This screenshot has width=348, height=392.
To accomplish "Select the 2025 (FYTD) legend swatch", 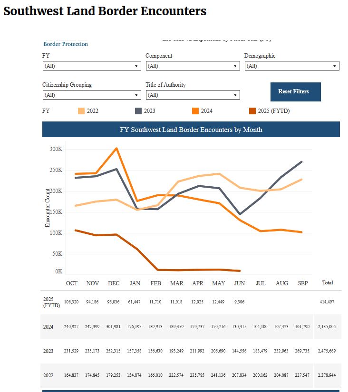I will pyautogui.click(x=252, y=111).
